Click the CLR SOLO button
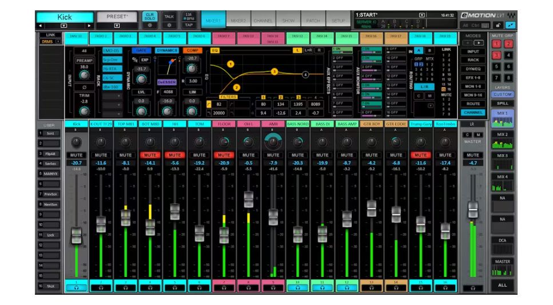 pos(150,17)
